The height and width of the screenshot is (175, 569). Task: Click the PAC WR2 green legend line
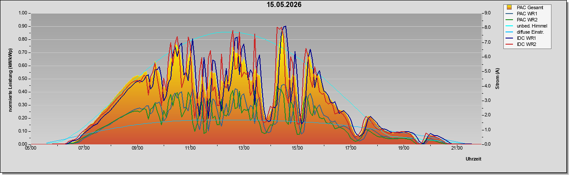(509, 20)
